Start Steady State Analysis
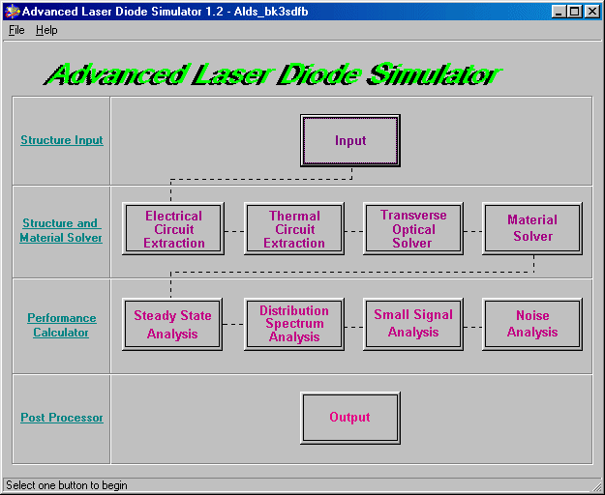The image size is (605, 495). (172, 324)
